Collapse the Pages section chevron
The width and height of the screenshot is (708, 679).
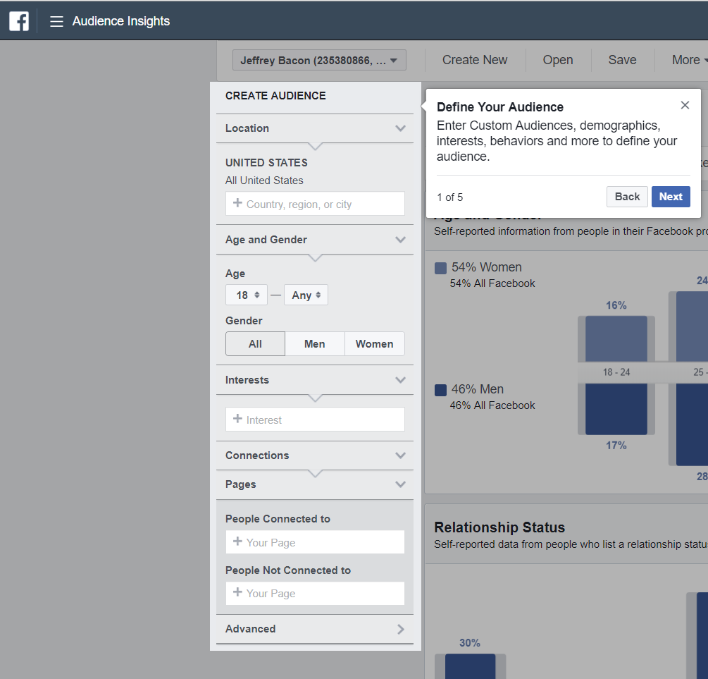[400, 484]
